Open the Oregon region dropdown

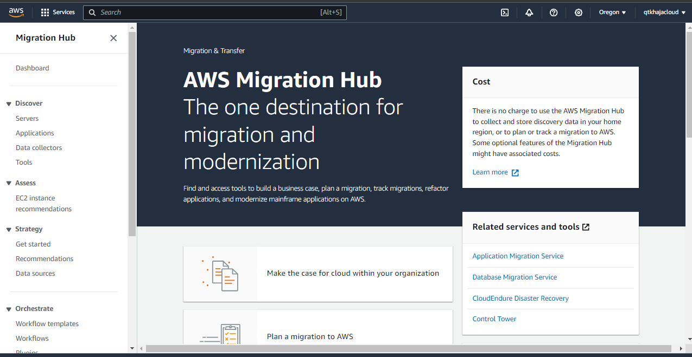(612, 12)
